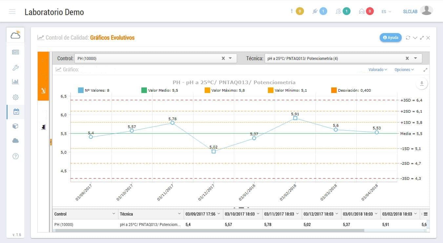
Task: Select the 5,4 data point on chart
Action: coord(91,137)
